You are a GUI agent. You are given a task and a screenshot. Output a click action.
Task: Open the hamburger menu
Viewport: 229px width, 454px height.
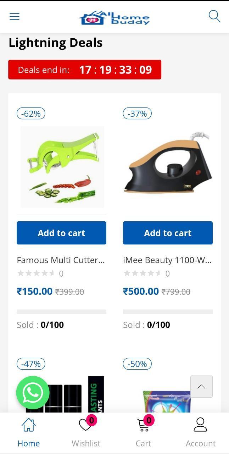pos(15,16)
